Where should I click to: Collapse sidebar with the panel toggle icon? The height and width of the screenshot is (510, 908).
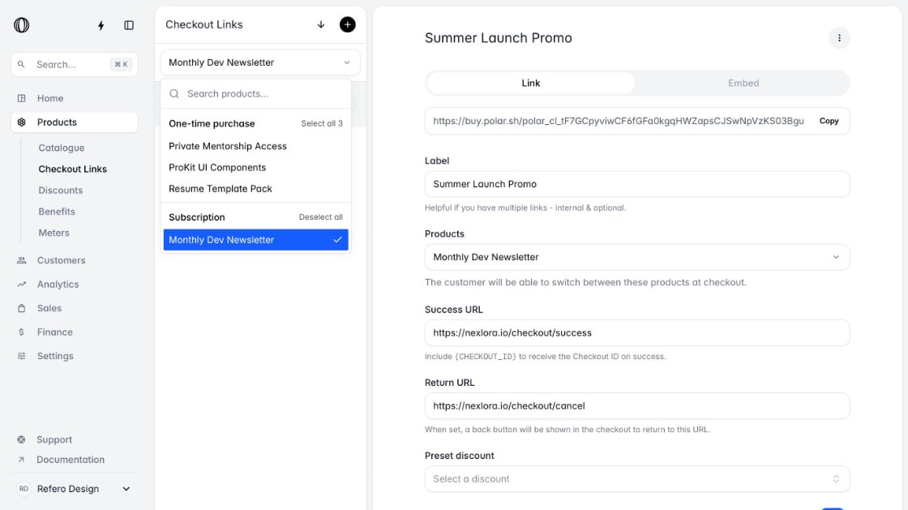point(129,25)
